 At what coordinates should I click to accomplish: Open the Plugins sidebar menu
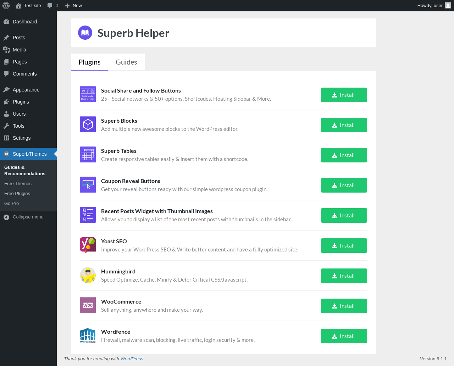28,102
